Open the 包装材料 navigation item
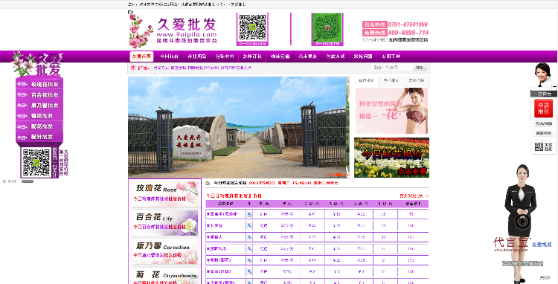This screenshot has height=284, width=558. coord(225,57)
